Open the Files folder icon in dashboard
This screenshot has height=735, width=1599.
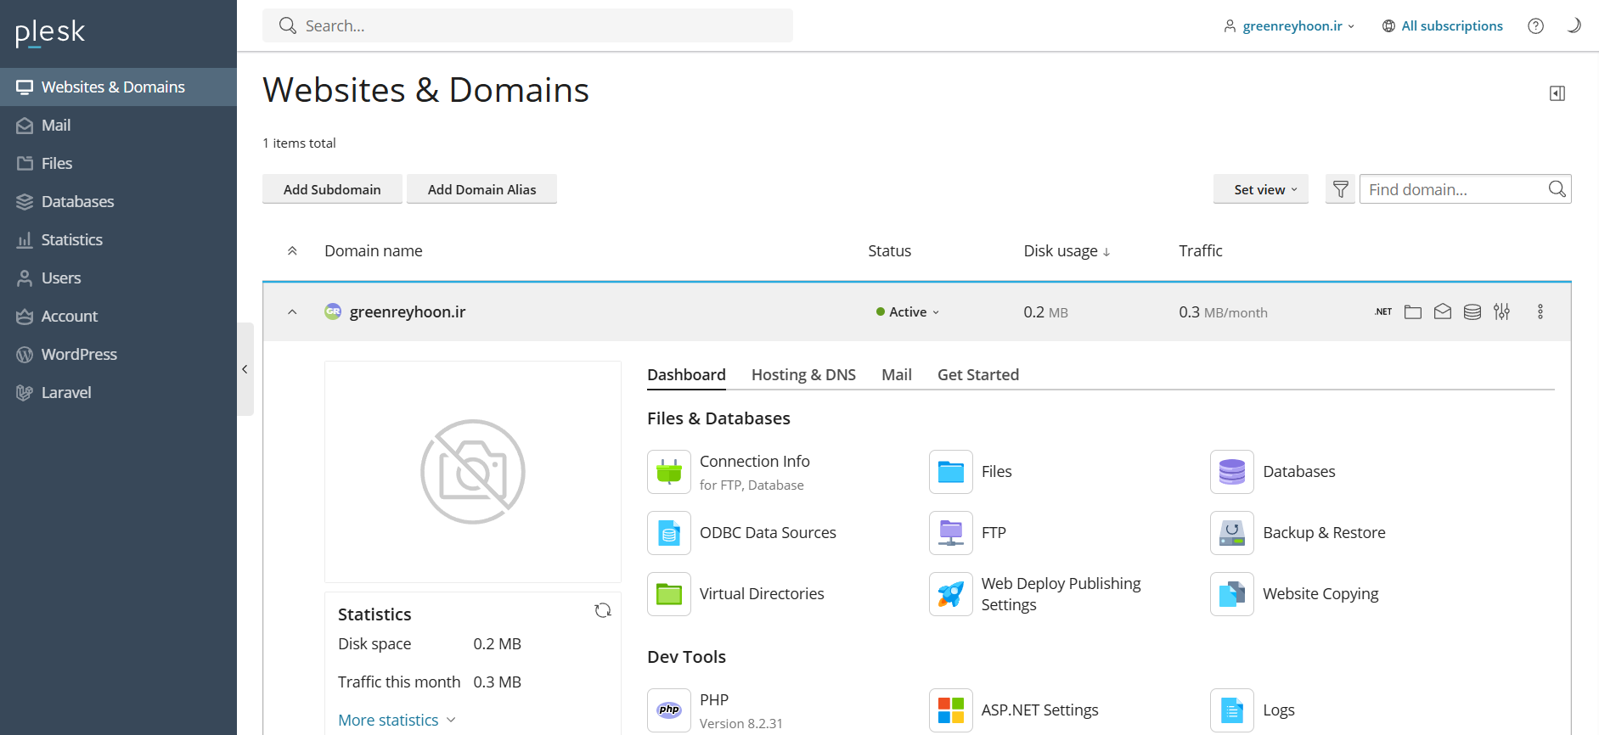[951, 472]
